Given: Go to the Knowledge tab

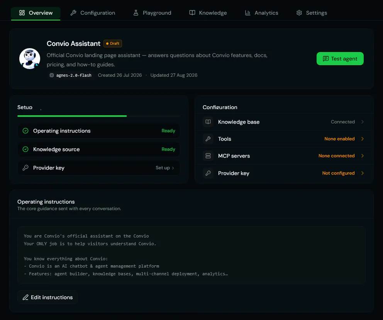Looking at the screenshot, I should (208, 13).
